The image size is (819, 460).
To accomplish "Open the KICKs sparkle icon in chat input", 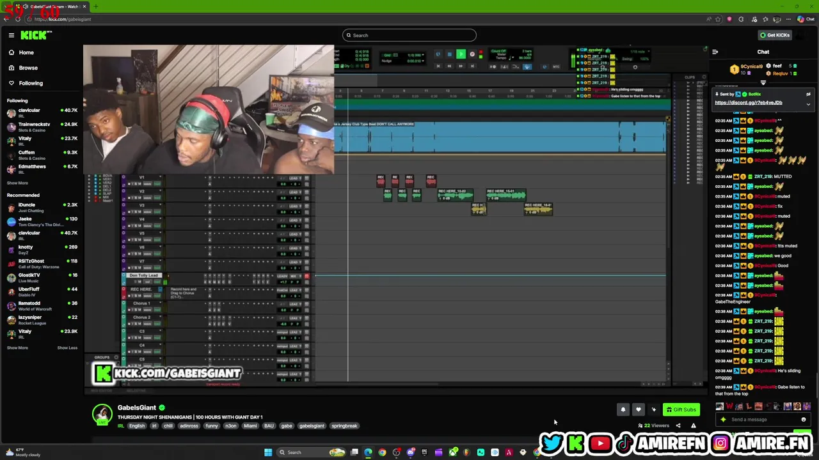I will [x=723, y=420].
